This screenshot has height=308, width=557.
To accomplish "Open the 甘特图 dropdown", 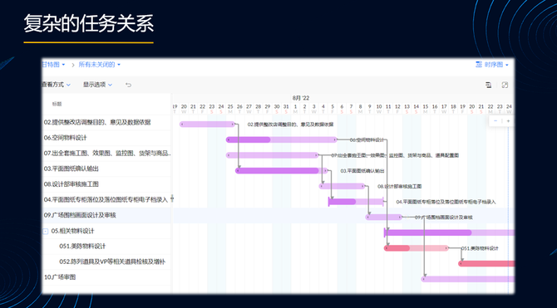I will 53,65.
